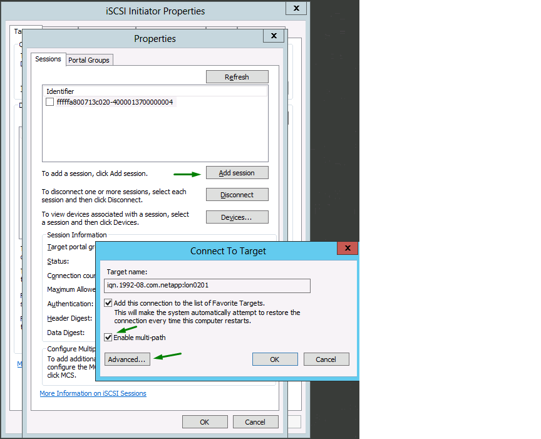Click the Target name text field
Screen dimensions: 541x439
point(207,286)
